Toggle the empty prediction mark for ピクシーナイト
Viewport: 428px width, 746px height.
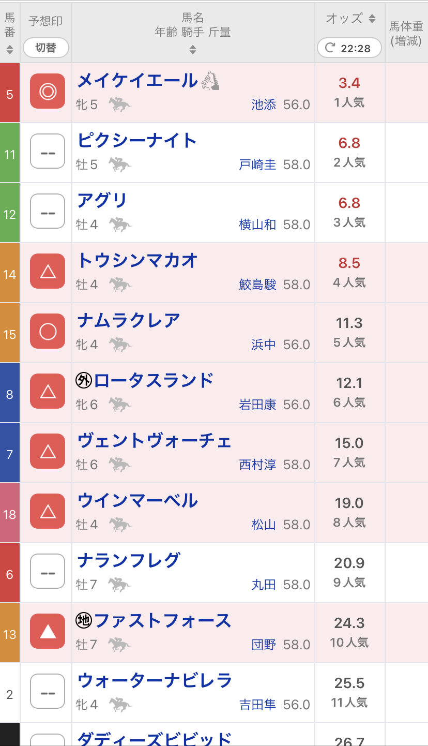(48, 152)
